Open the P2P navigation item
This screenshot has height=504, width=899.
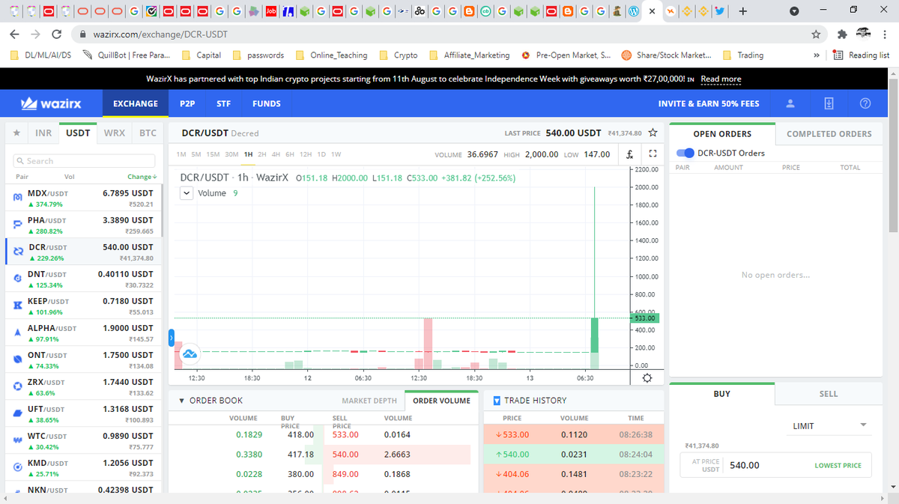pyautogui.click(x=187, y=103)
